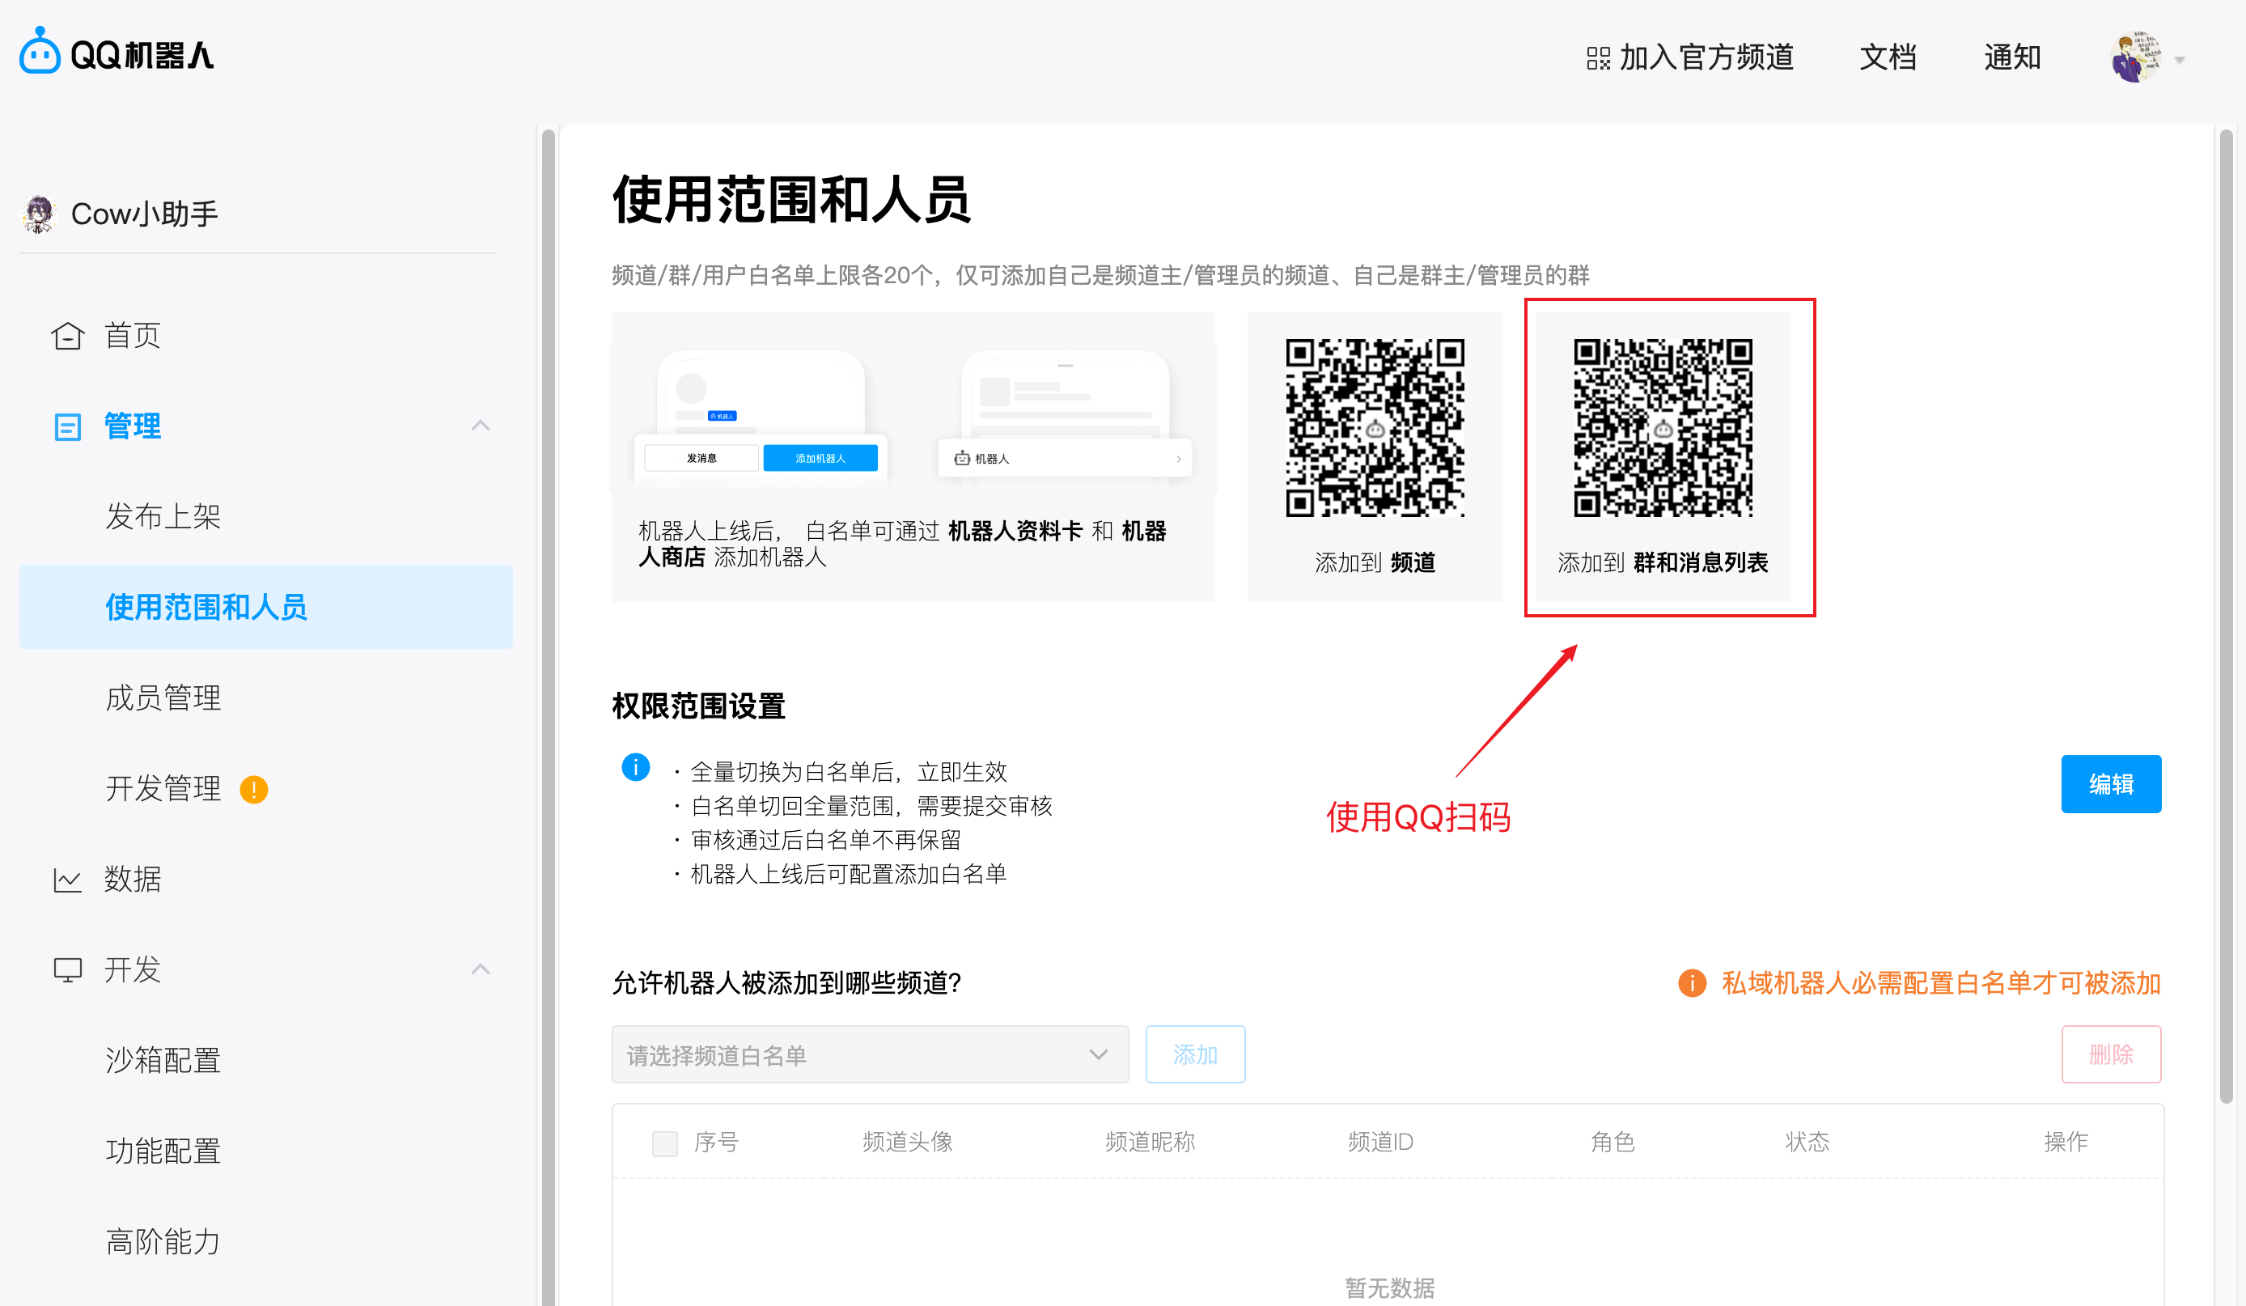Click the 数据 chart icon
The image size is (2246, 1306).
coord(68,880)
